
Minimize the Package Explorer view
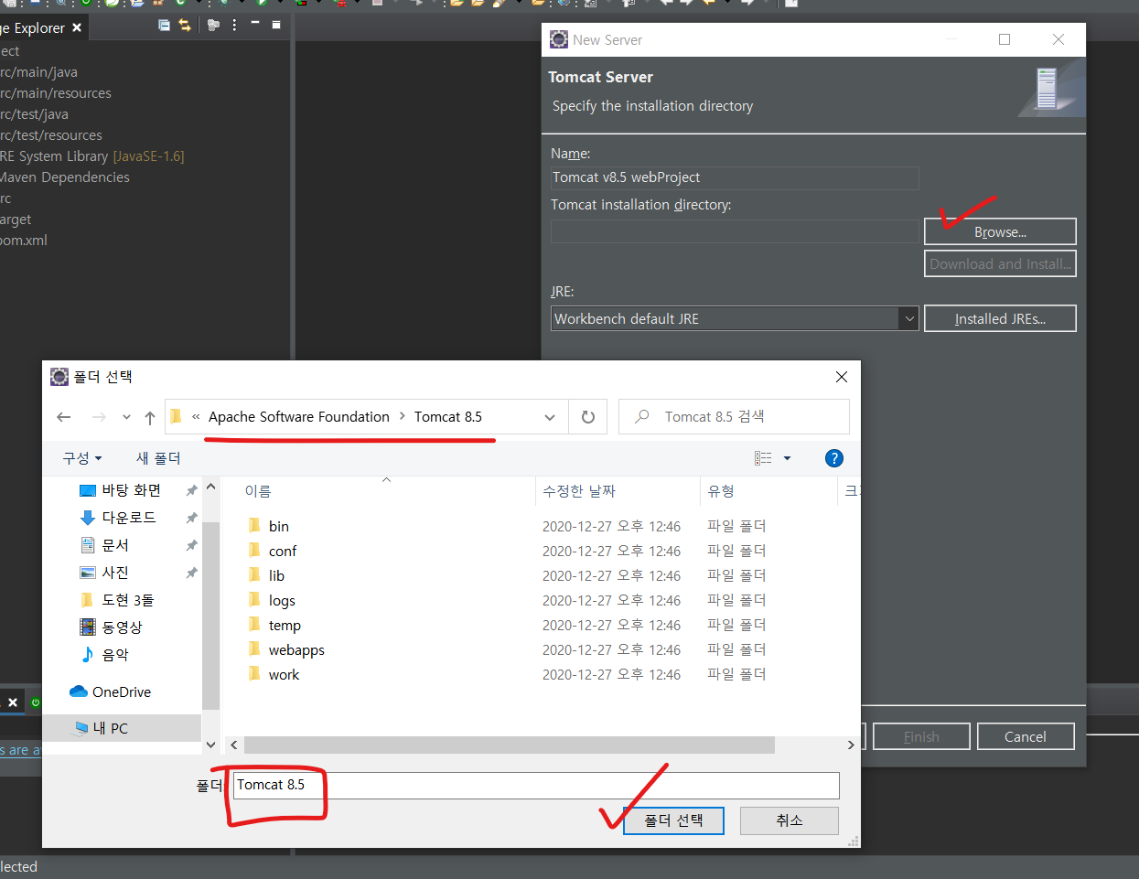255,24
